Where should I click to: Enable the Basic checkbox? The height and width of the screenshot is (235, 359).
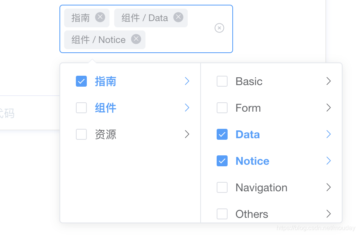click(x=222, y=81)
